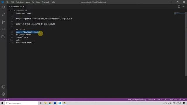The width and height of the screenshot is (187, 105).
Task: Open the View menu
Action: (x=27, y=2)
